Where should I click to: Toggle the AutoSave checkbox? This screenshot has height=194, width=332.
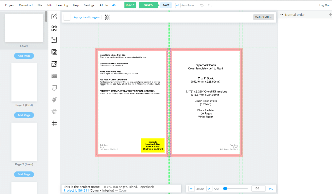pos(178,6)
